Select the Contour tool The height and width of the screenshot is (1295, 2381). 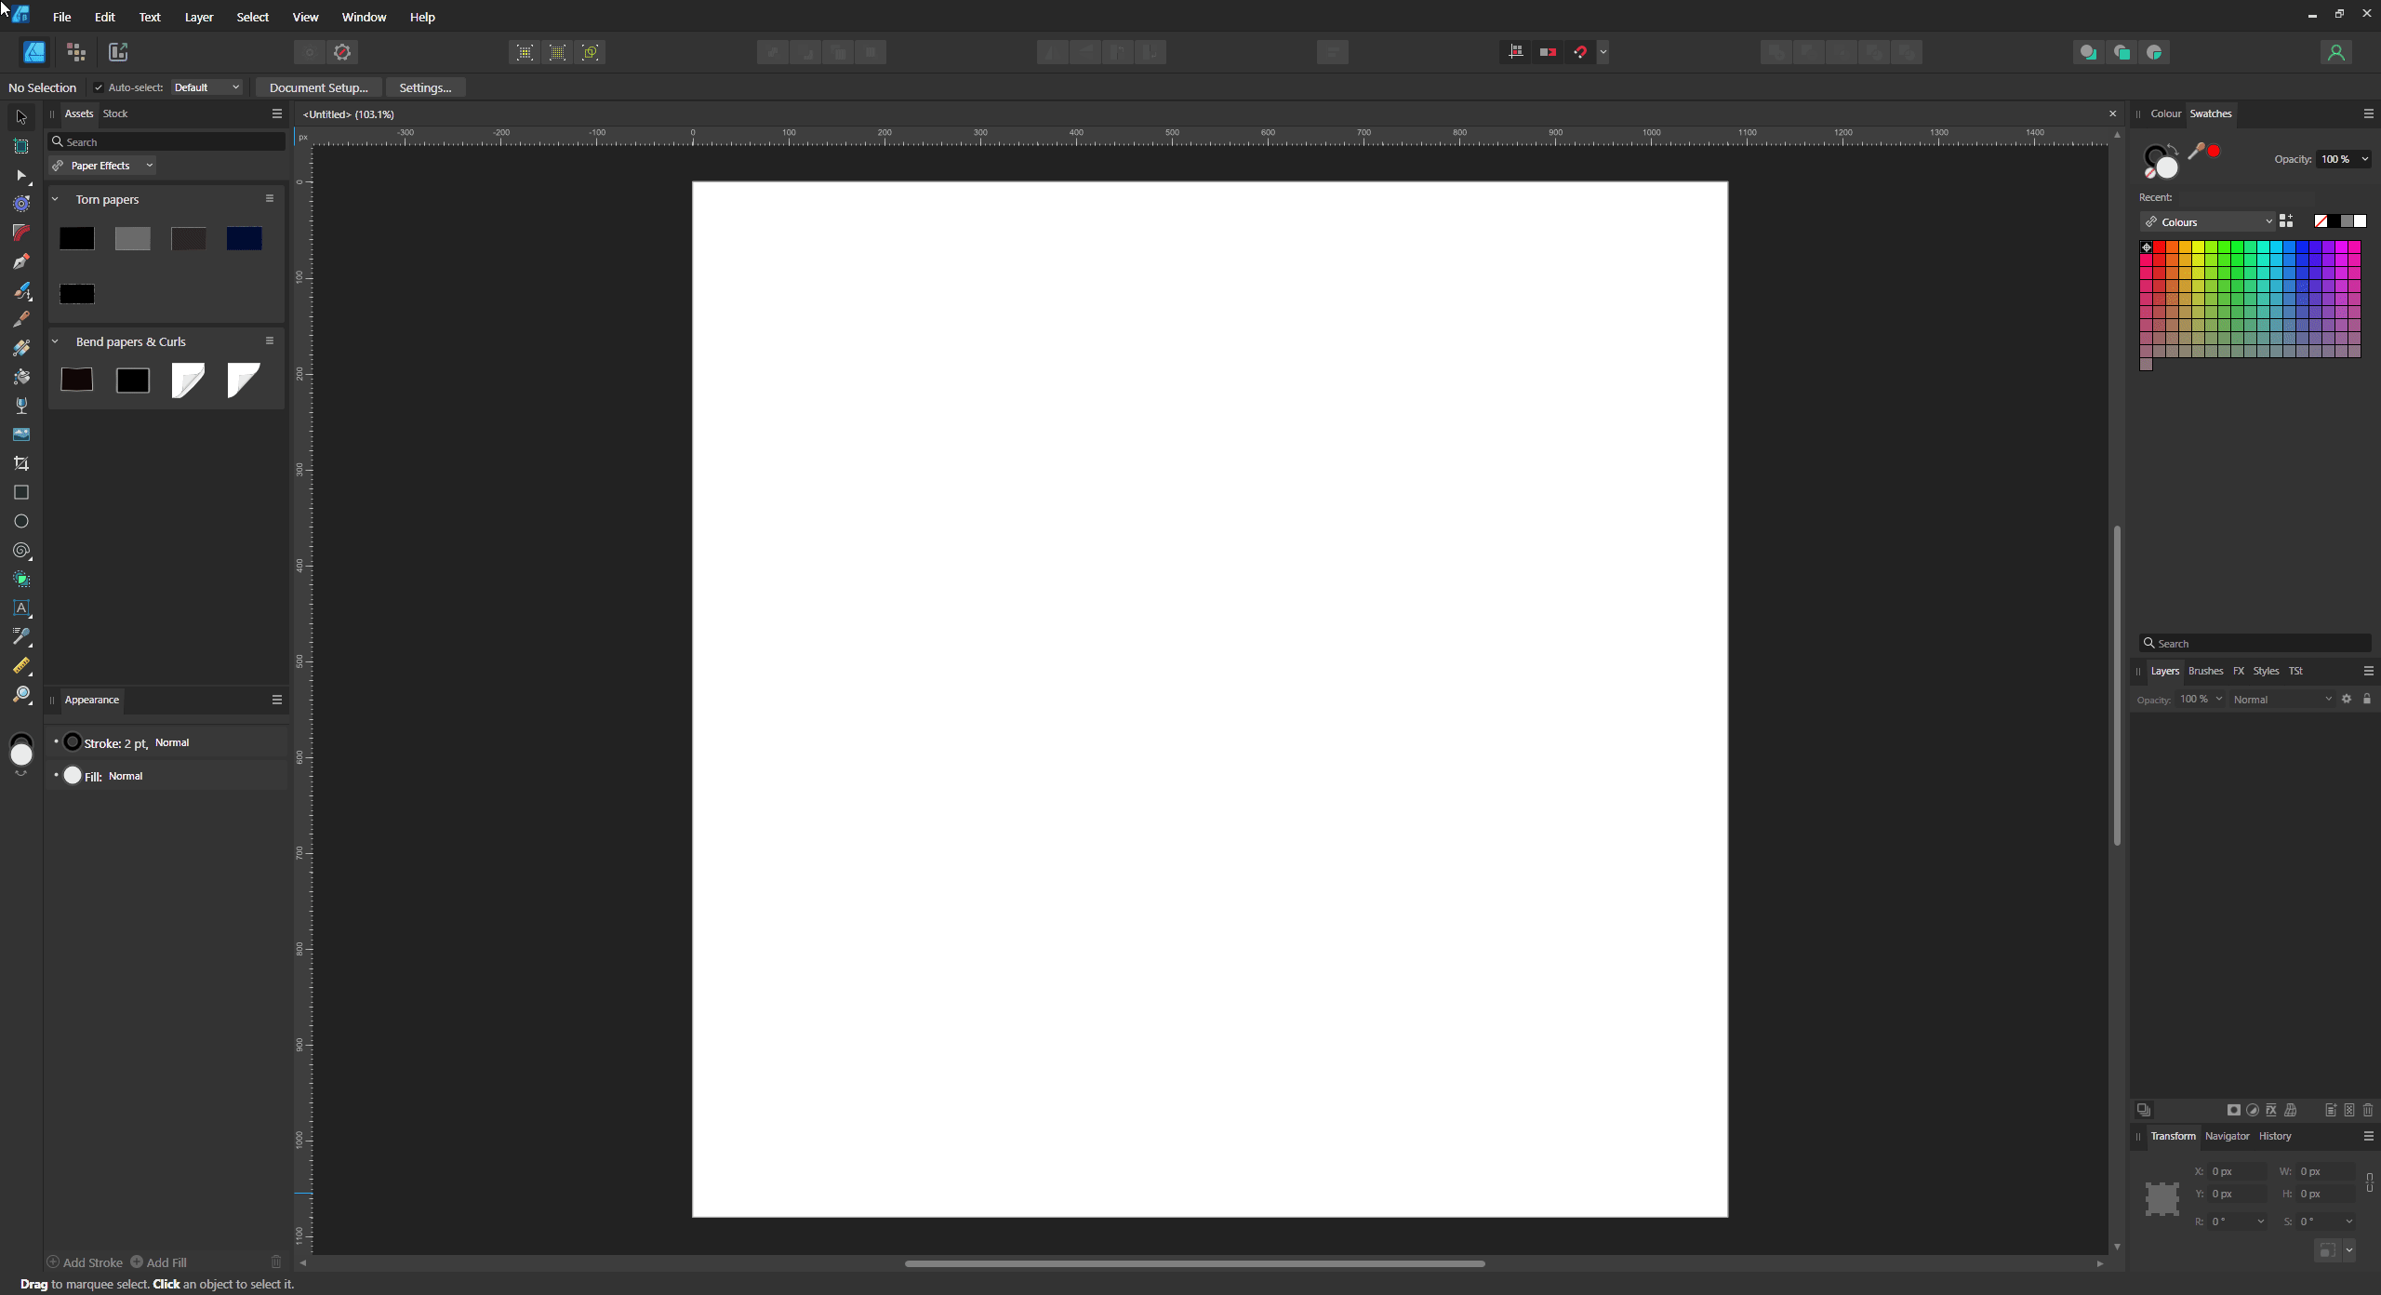[21, 204]
